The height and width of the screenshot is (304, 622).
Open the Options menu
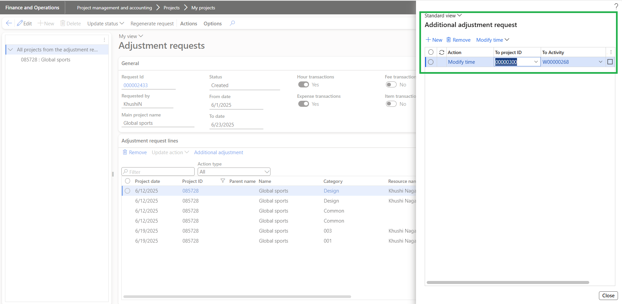pos(212,24)
